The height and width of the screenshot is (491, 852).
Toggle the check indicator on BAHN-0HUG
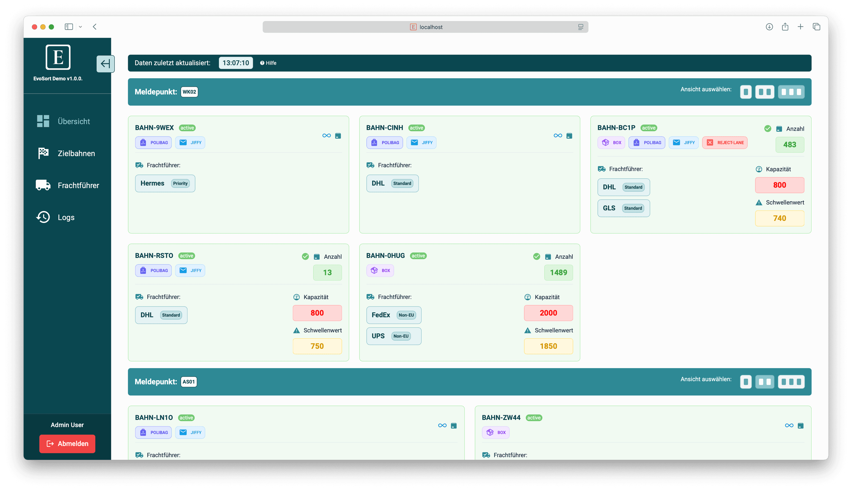(x=537, y=256)
